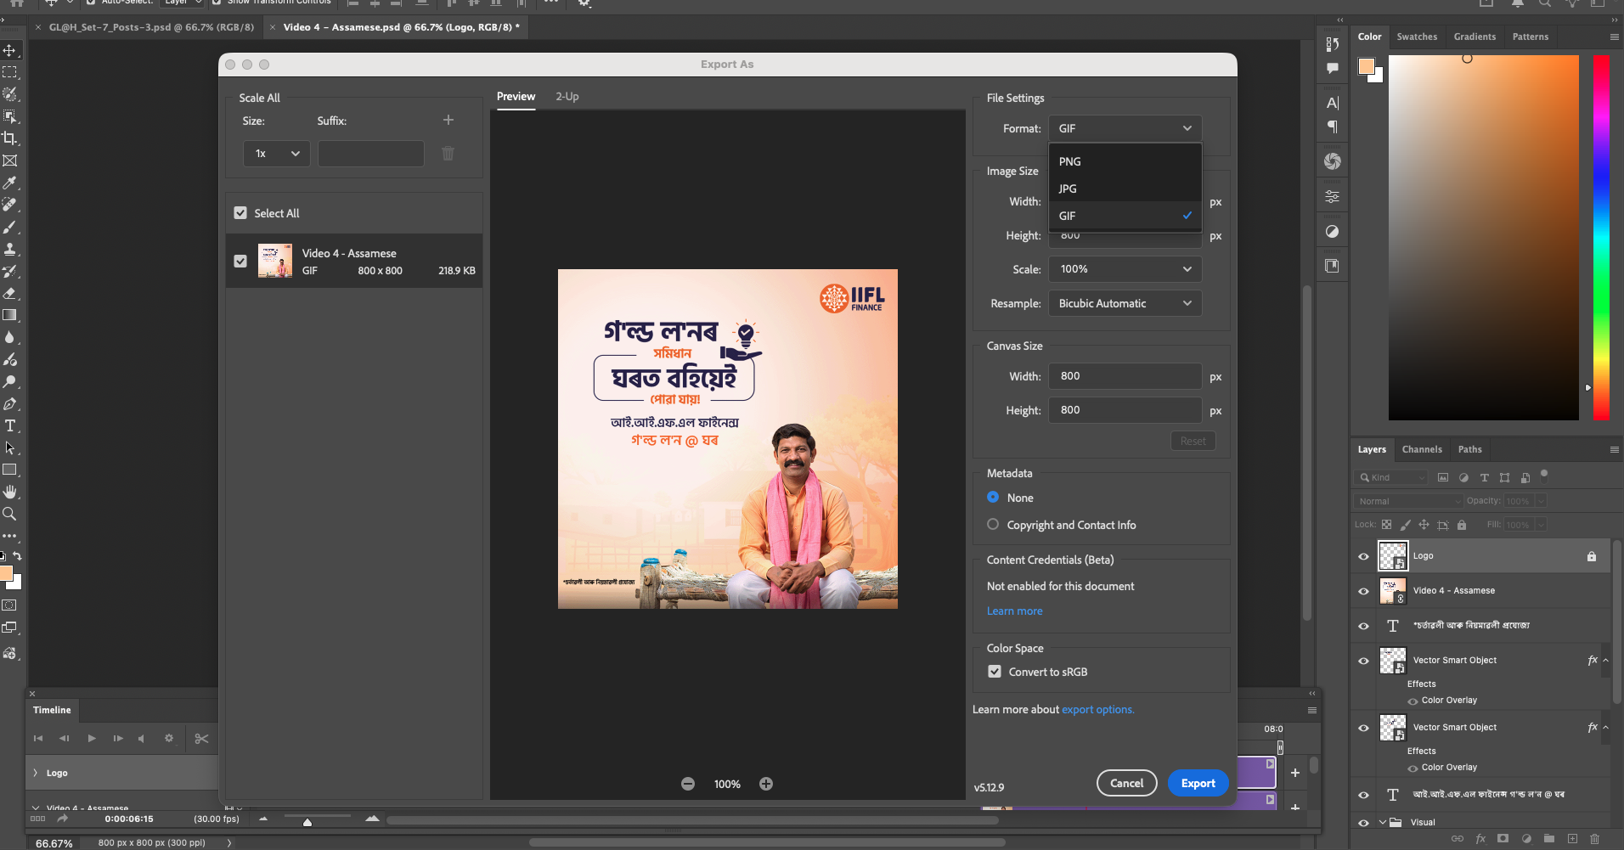Toggle the Convert to sRGB checkbox
Screen dimensions: 1624x850
995,671
